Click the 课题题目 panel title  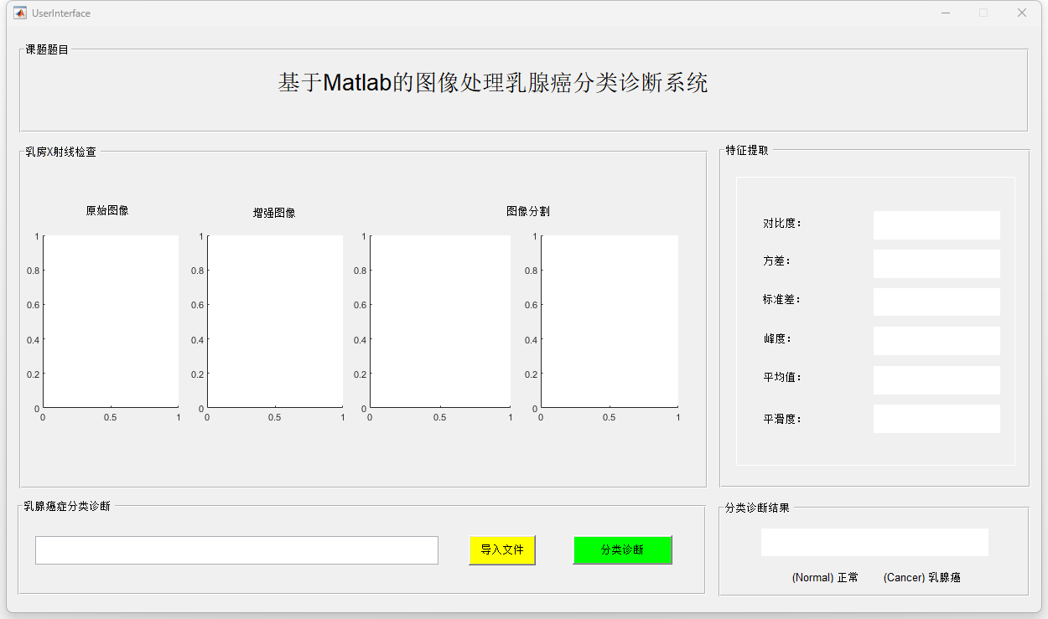pyautogui.click(x=47, y=50)
